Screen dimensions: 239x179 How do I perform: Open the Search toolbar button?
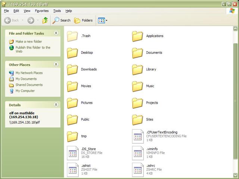click(x=62, y=20)
